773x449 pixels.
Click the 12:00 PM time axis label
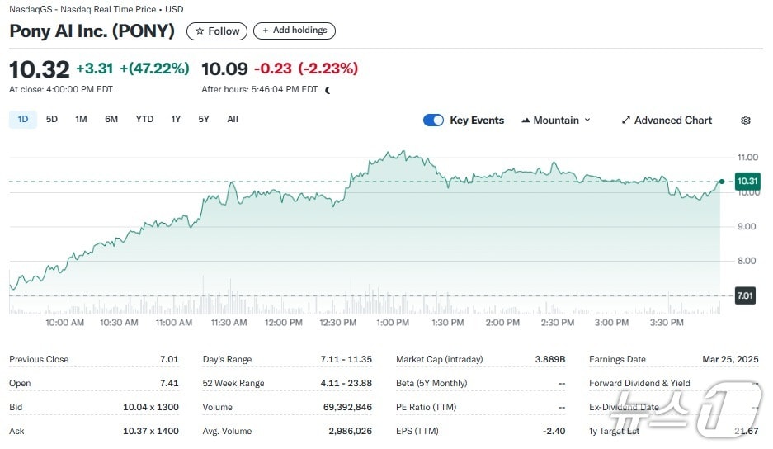click(x=284, y=323)
